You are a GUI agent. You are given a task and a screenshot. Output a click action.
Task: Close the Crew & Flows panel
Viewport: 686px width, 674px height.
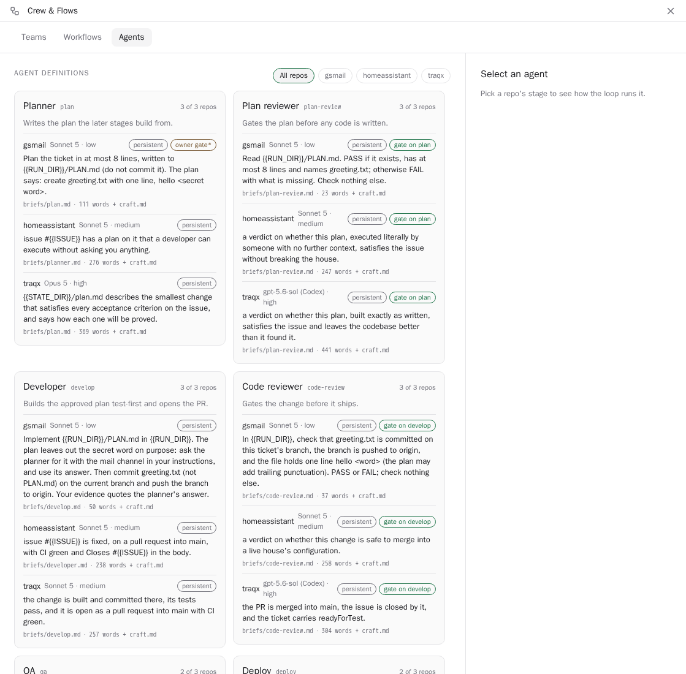pyautogui.click(x=670, y=11)
